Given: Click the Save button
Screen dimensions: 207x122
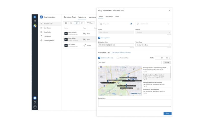Looking at the screenshot, I should [x=167, y=114].
